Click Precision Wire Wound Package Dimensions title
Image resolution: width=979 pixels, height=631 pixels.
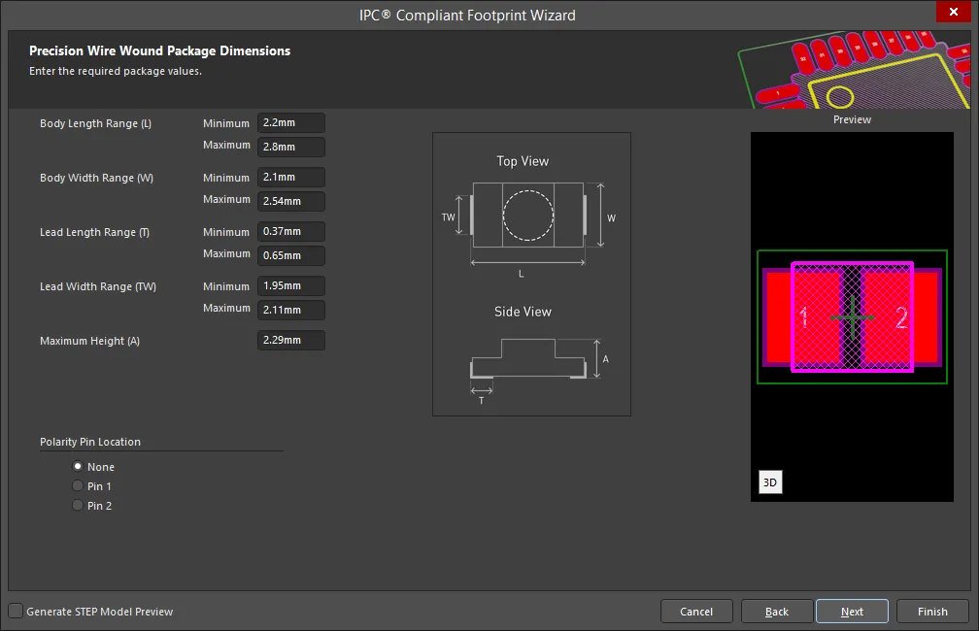pyautogui.click(x=160, y=50)
